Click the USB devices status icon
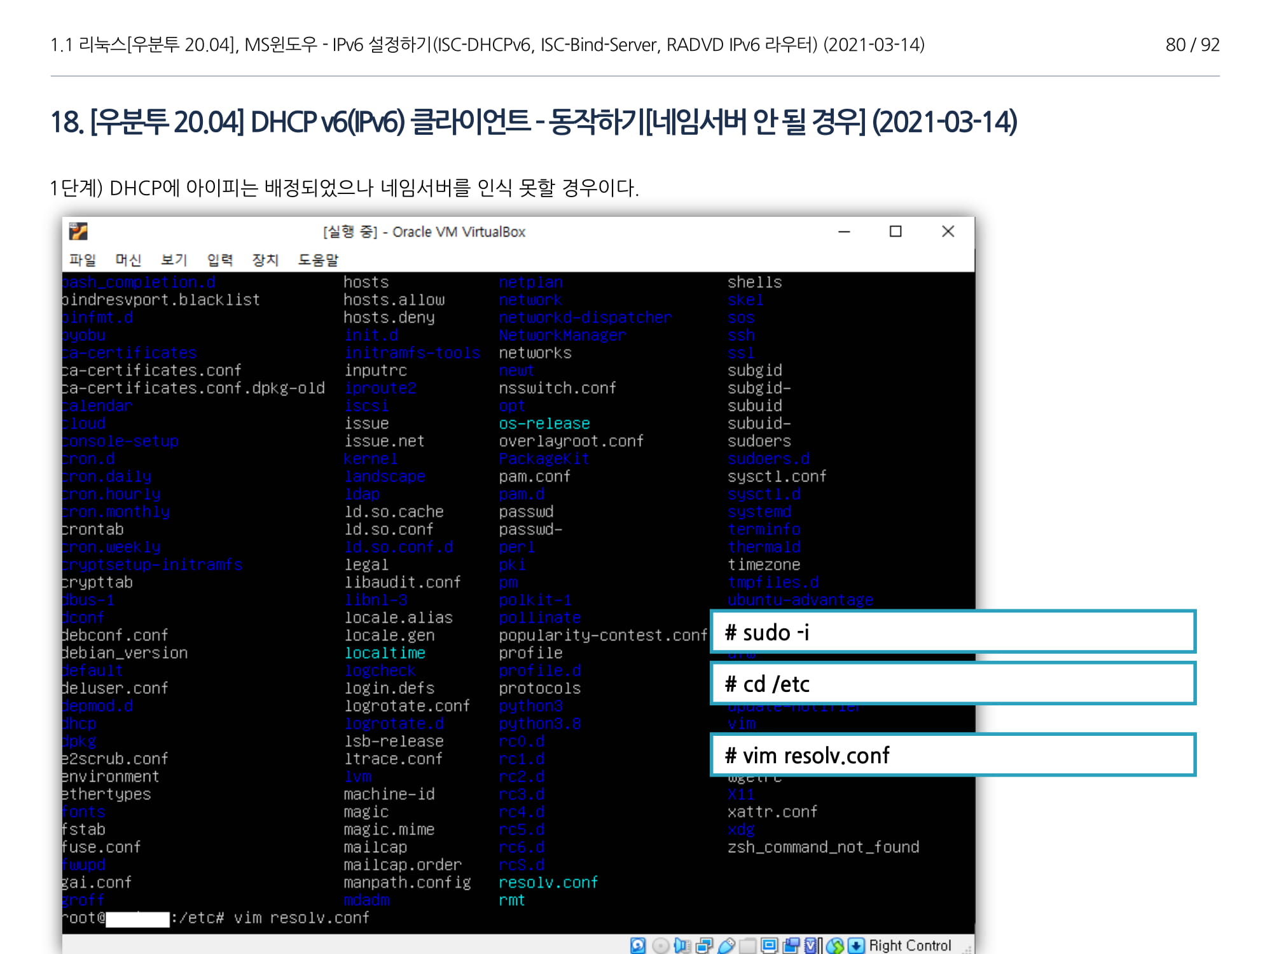Screen dimensions: 1272x954 726,946
